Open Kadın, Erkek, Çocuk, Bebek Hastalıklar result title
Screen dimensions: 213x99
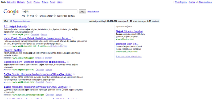tap(37, 38)
